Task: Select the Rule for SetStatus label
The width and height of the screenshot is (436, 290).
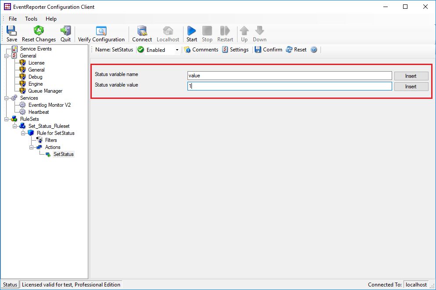Action: pyautogui.click(x=56, y=133)
